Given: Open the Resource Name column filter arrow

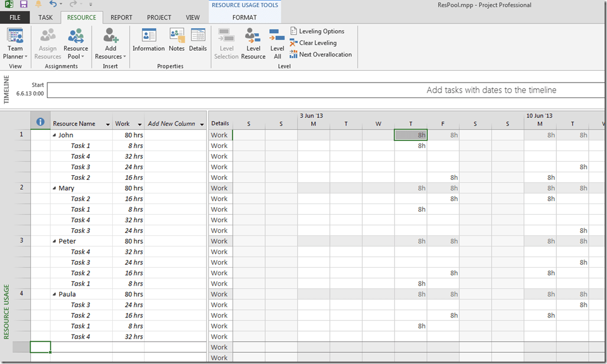Looking at the screenshot, I should coord(107,124).
